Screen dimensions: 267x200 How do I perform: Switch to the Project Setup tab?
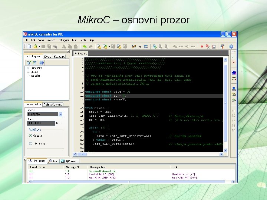[x=33, y=104]
